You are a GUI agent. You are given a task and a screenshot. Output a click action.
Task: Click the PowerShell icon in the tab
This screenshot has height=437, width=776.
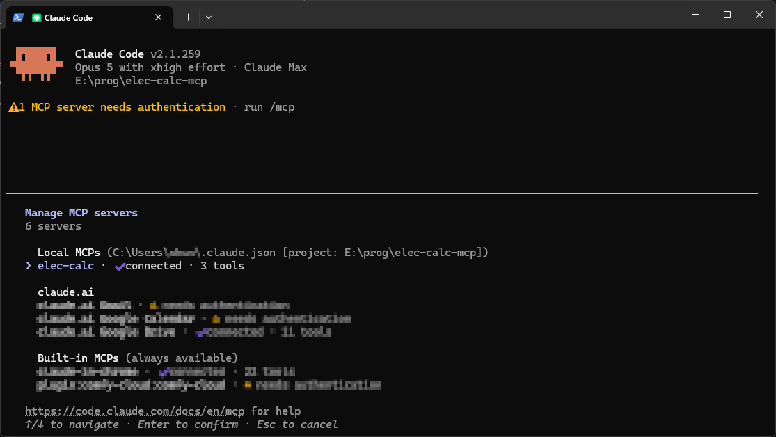18,17
